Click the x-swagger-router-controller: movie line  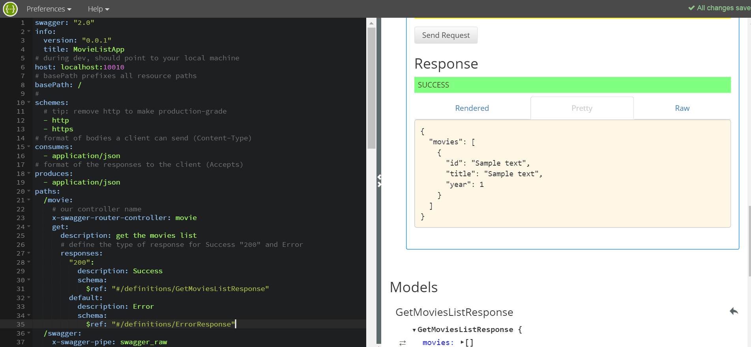[124, 218]
